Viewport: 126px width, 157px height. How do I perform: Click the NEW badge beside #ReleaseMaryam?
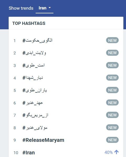[112, 140]
